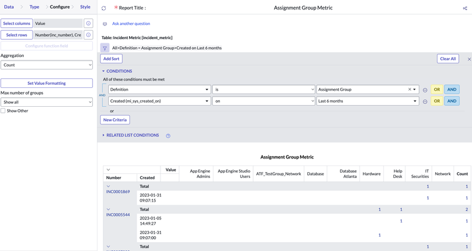
Task: Open the Assignment Group value dropdown arrow
Action: 415,89
